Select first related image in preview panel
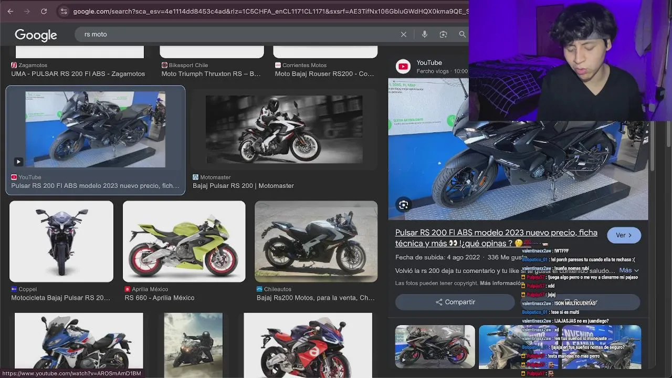 pos(435,346)
